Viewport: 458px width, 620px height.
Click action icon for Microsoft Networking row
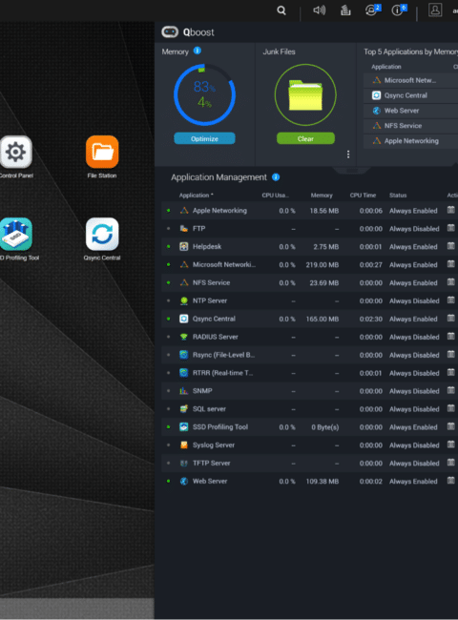pos(451,264)
